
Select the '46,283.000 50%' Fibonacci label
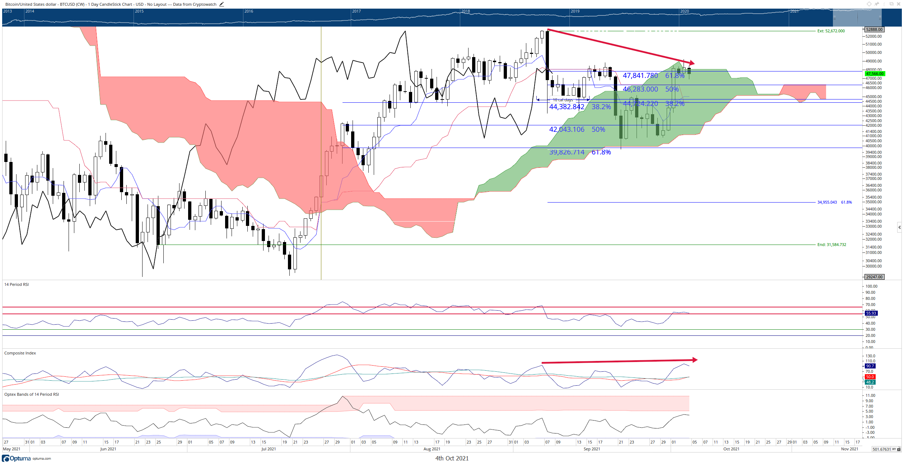(651, 89)
